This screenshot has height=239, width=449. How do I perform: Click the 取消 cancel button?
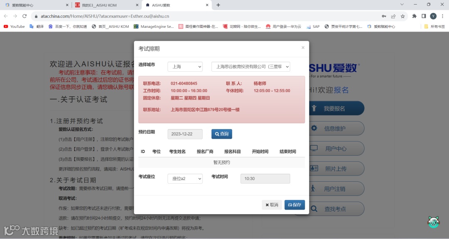[272, 205]
